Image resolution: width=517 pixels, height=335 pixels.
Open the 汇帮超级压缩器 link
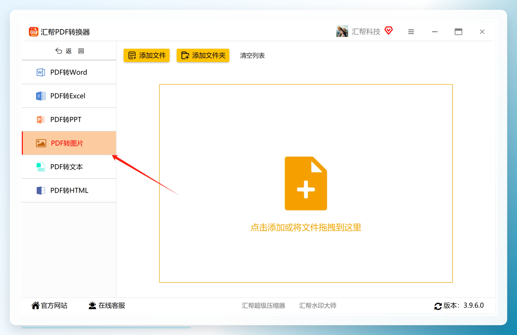pos(263,305)
